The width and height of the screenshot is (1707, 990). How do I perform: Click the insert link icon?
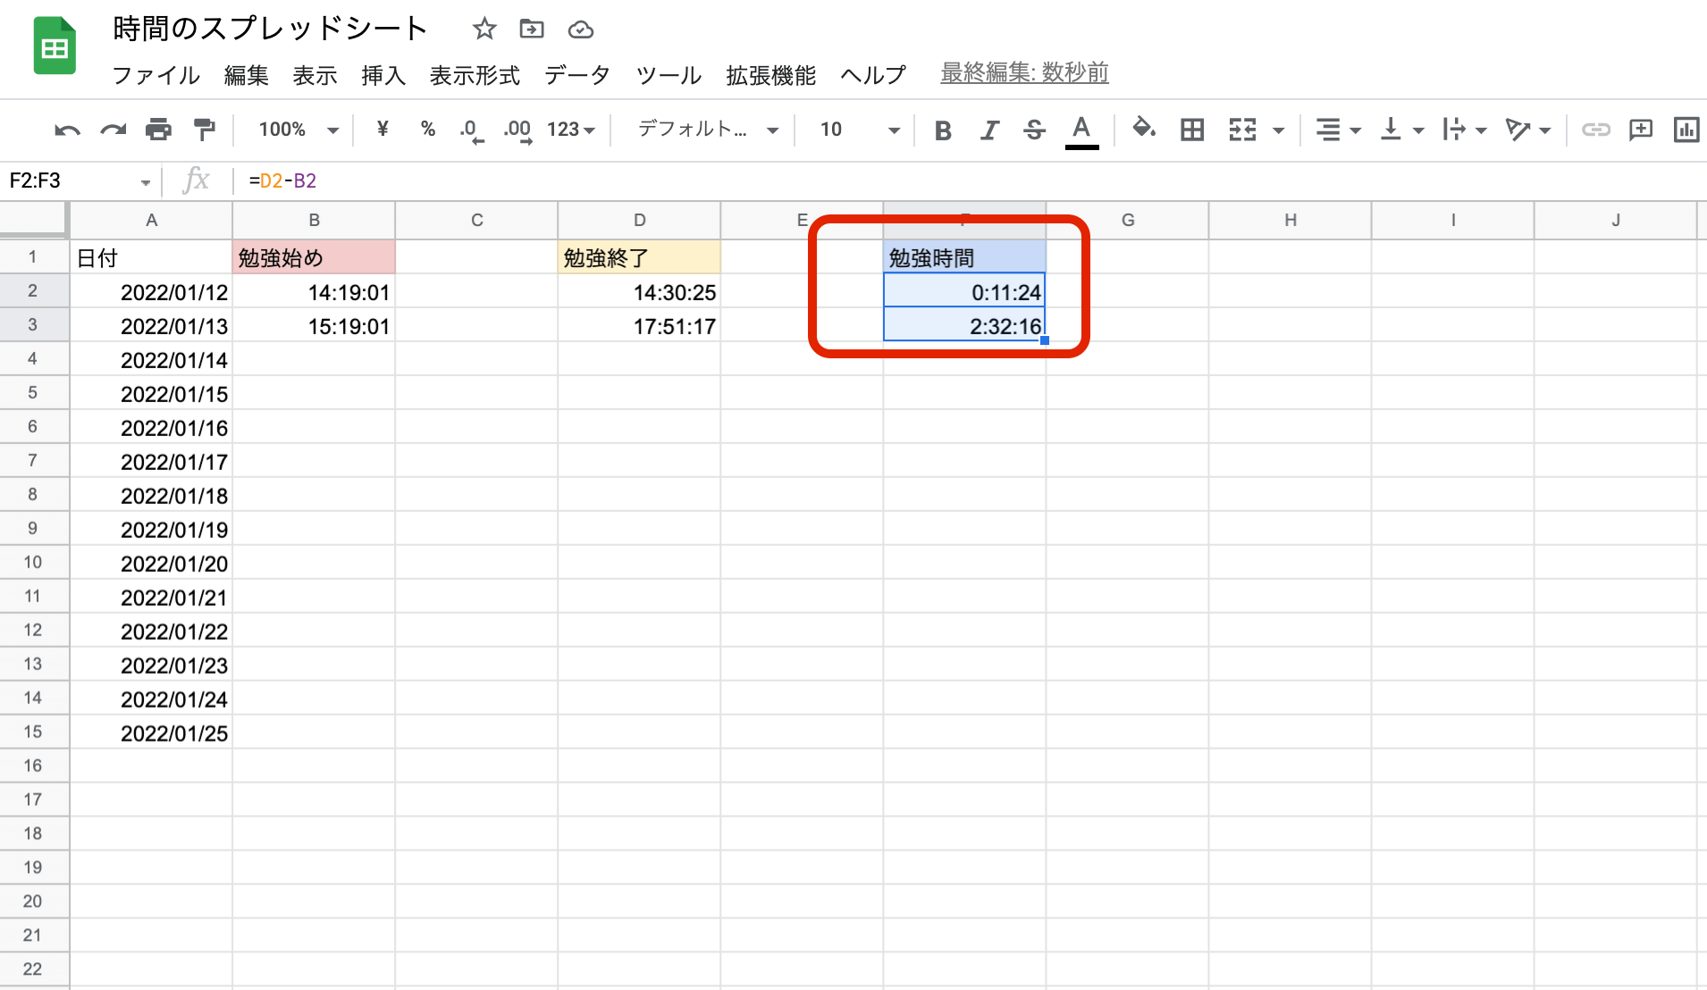click(1595, 130)
